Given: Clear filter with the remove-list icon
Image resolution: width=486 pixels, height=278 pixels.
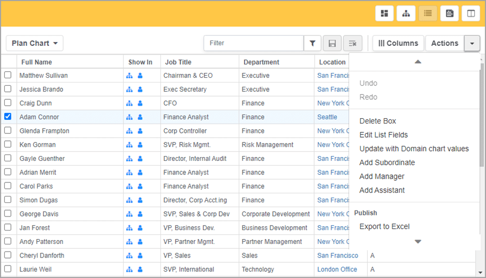Looking at the screenshot, I should [353, 43].
